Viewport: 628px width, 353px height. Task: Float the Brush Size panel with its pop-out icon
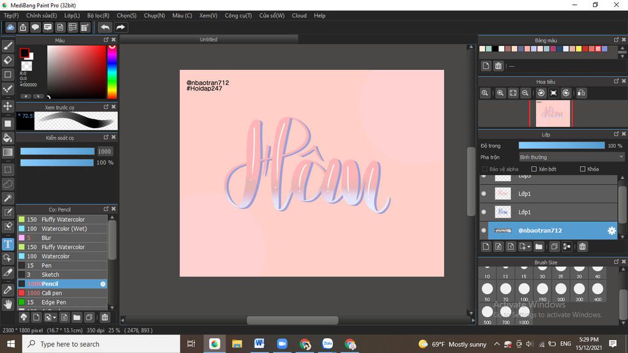pyautogui.click(x=616, y=262)
